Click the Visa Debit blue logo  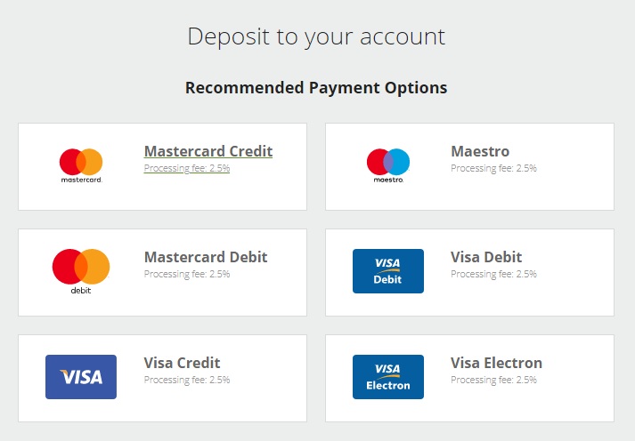click(388, 271)
